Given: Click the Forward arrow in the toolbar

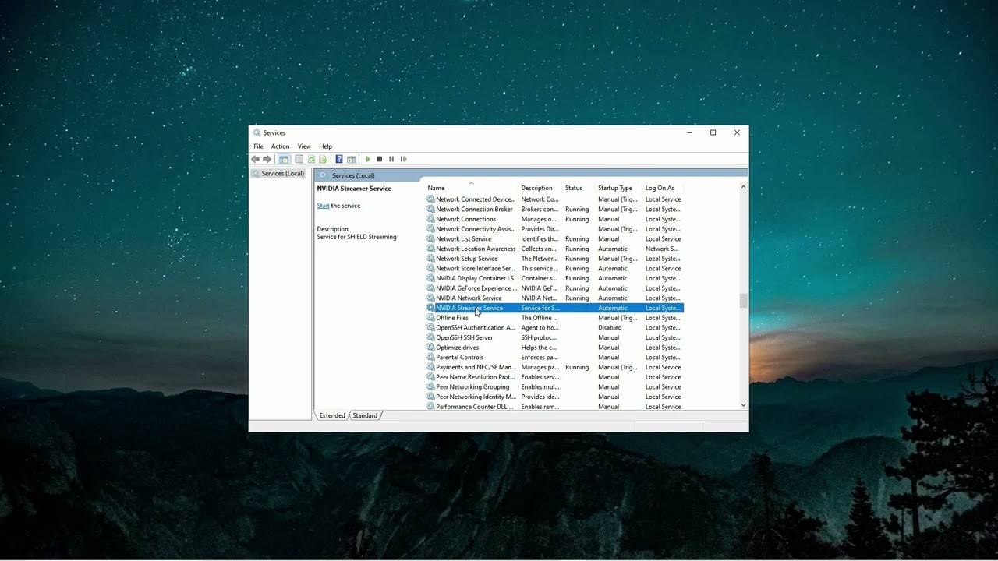Looking at the screenshot, I should [267, 159].
